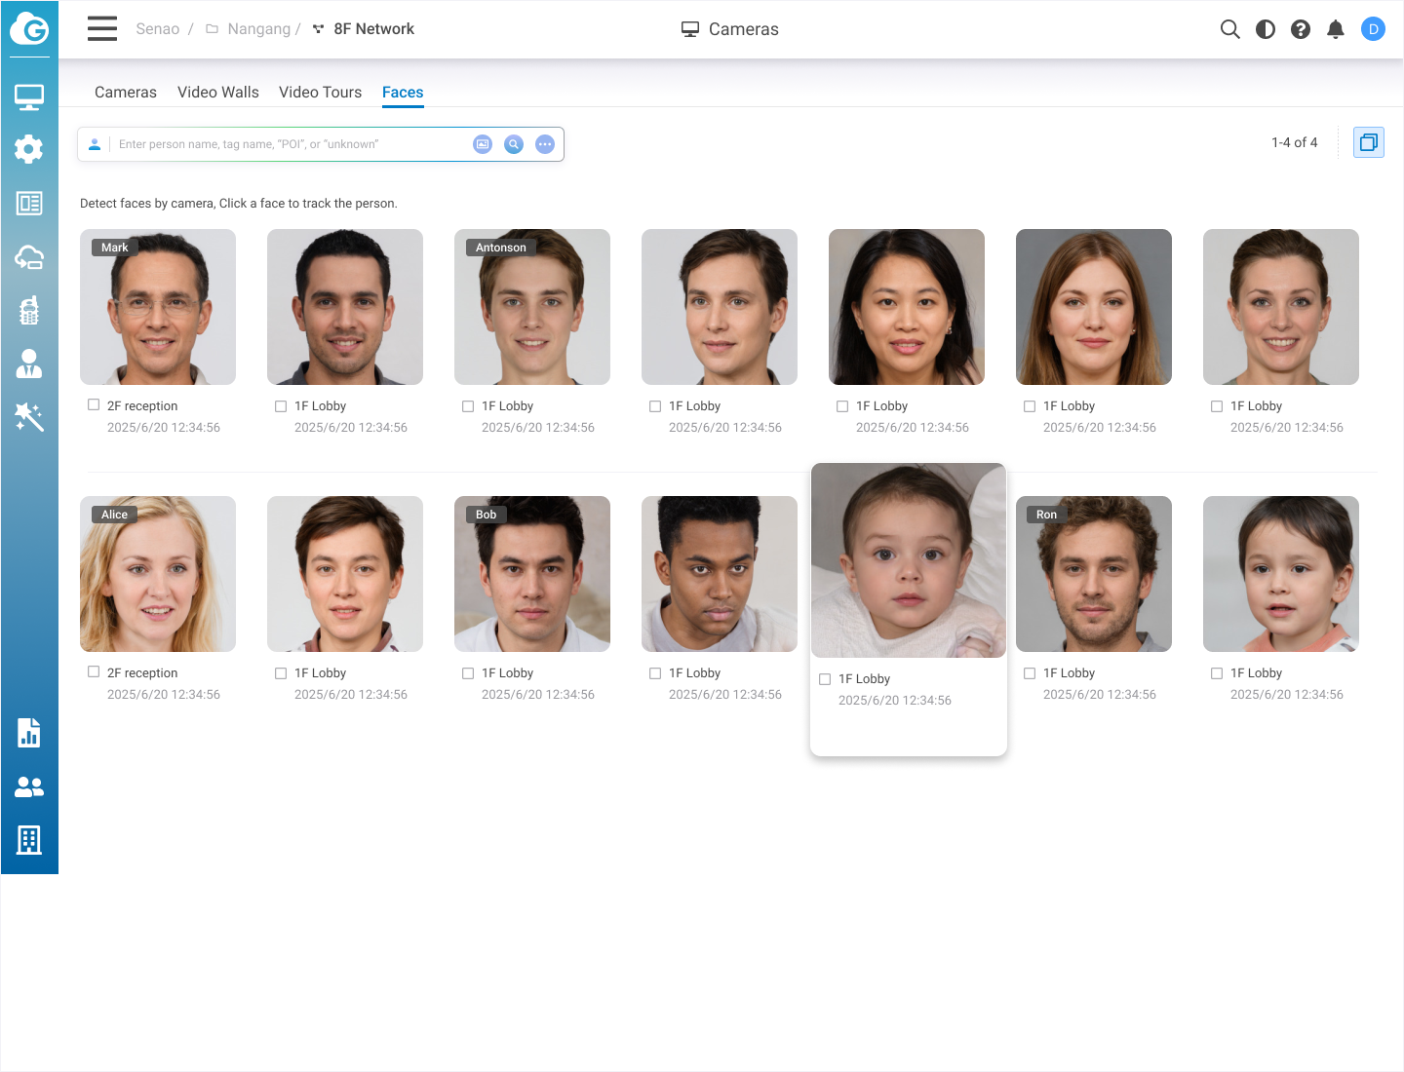This screenshot has width=1404, height=1072.
Task: Open the magic wand tool in sidebar
Action: [29, 417]
